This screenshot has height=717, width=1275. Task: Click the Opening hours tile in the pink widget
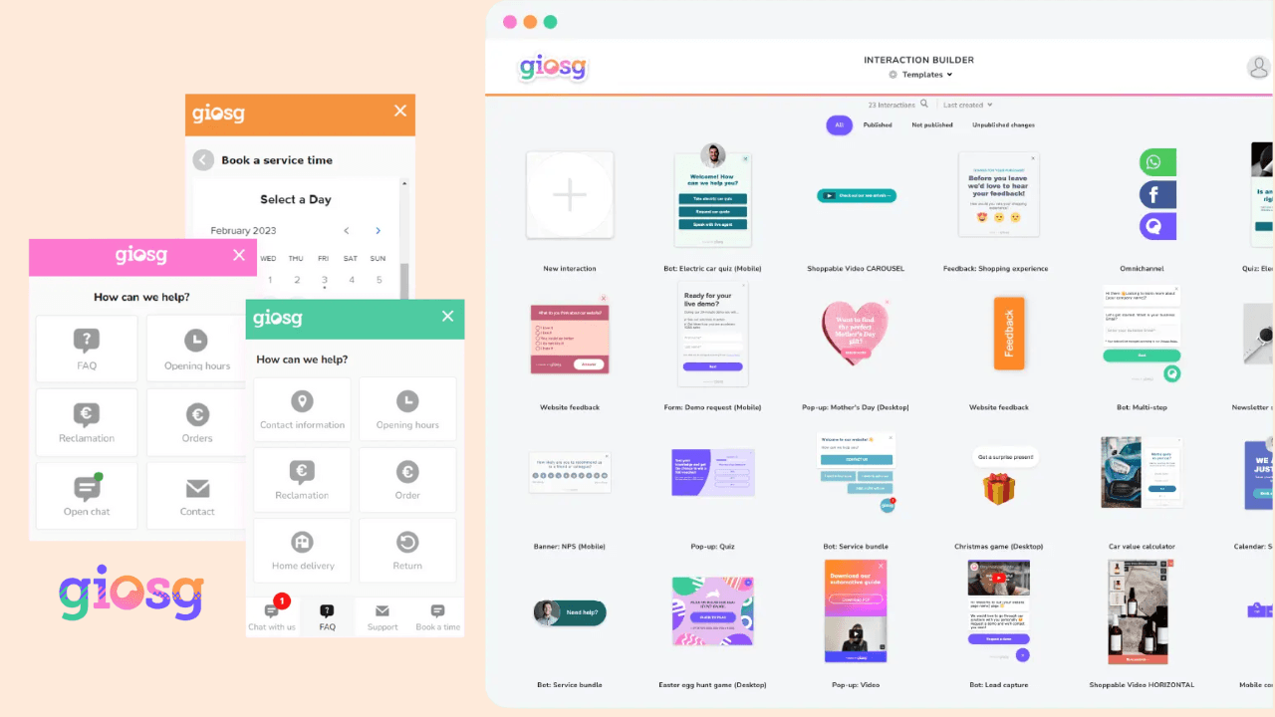(x=197, y=349)
